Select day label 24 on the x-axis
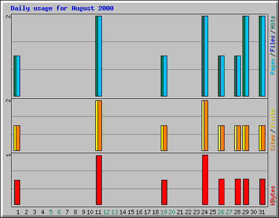This screenshot has height=218, width=279. (x=204, y=212)
